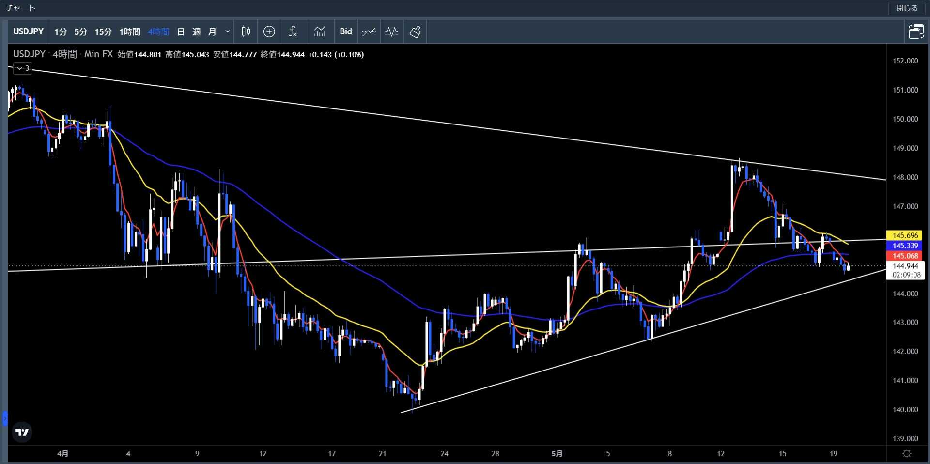Click the 5月 date axis label
930x464 pixels.
[x=557, y=454]
